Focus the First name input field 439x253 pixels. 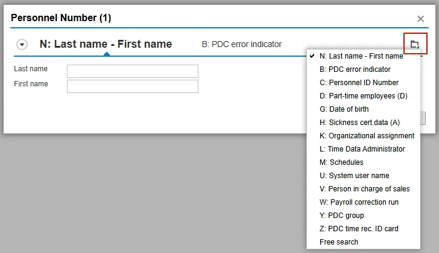click(132, 86)
